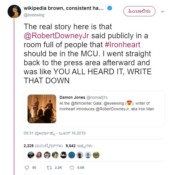Image resolution: width=174 pixels, height=175 pixels.
Task: Open the quoted tweet's gala photo thumbnail
Action: (x=42, y=109)
